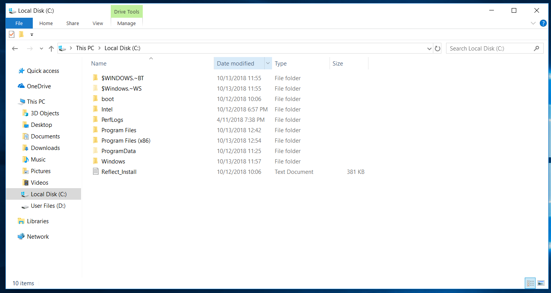Screen dimensions: 551x293
Task: Open Videos in the navigation pane
Action: pos(39,183)
